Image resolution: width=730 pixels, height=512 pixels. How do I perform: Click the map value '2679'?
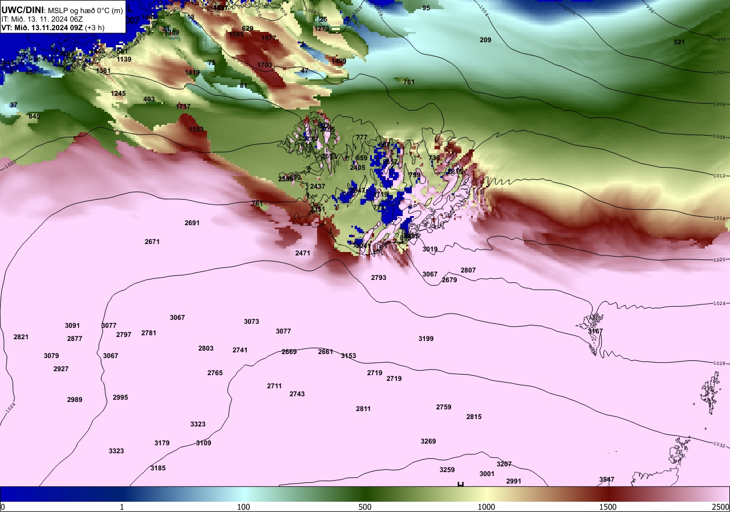point(449,280)
